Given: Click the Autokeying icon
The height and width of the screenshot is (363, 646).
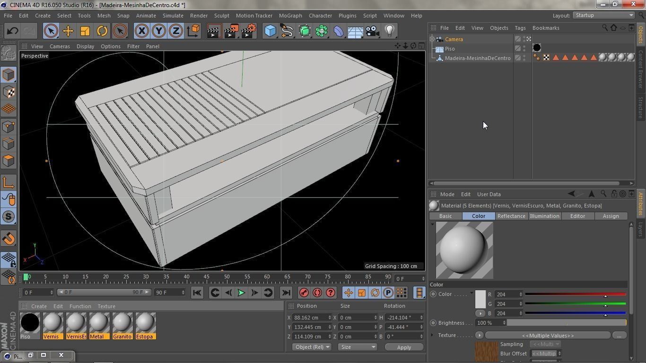Looking at the screenshot, I should click(x=317, y=293).
